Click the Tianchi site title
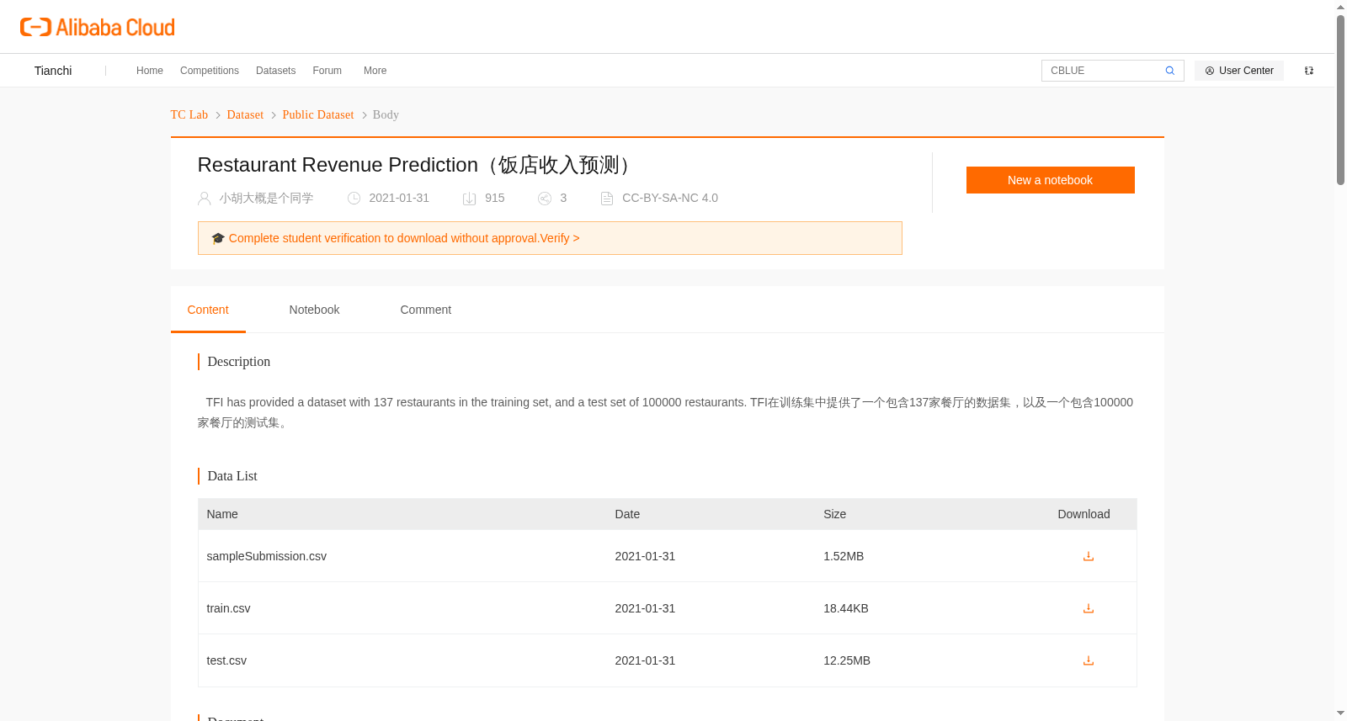Image resolution: width=1347 pixels, height=721 pixels. [53, 71]
